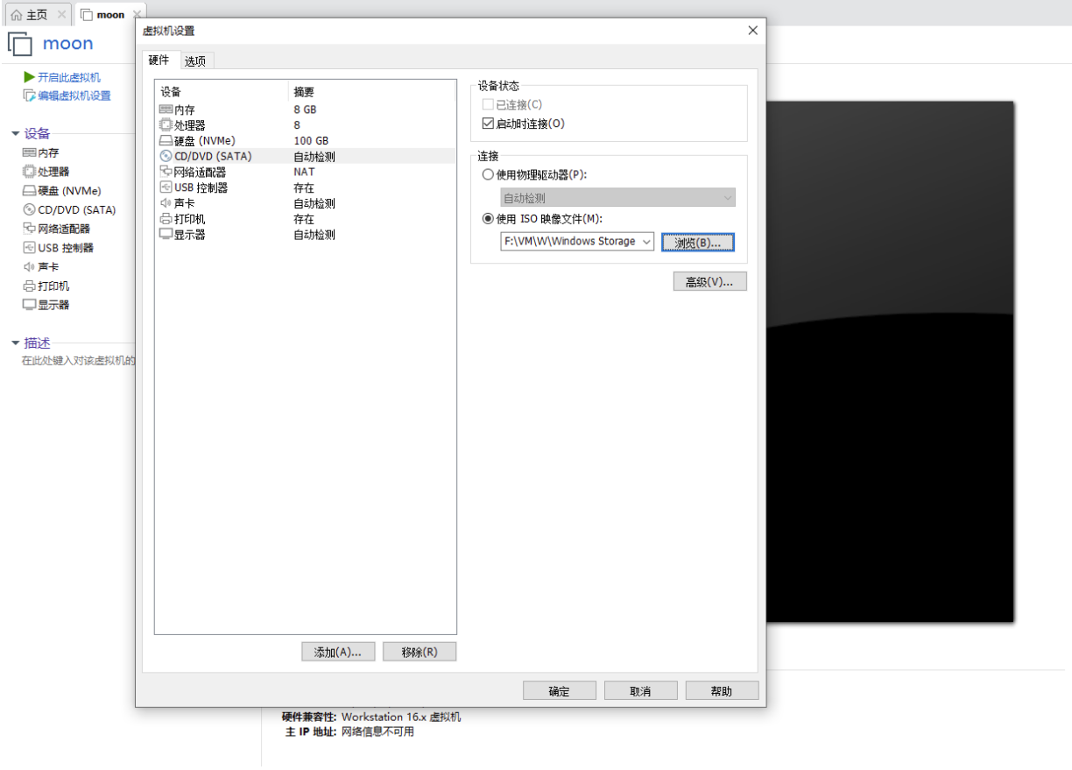Click the 网络适配器 icon in dialog list
1072x770 pixels.
(166, 172)
